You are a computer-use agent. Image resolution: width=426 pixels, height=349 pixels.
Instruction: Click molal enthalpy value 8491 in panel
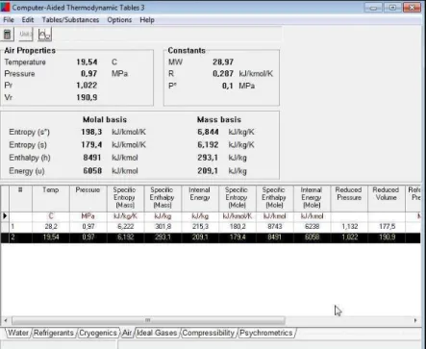click(x=92, y=158)
